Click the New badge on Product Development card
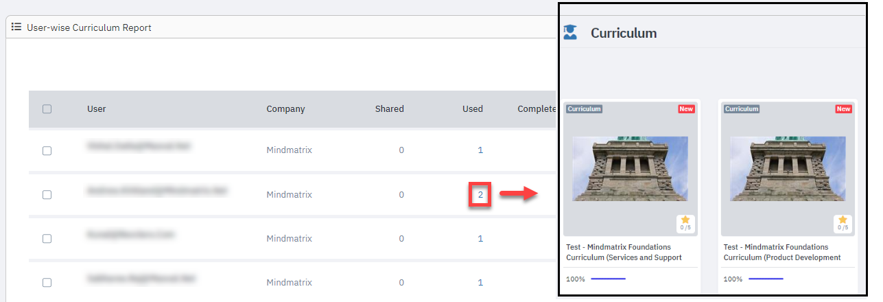 coord(843,109)
